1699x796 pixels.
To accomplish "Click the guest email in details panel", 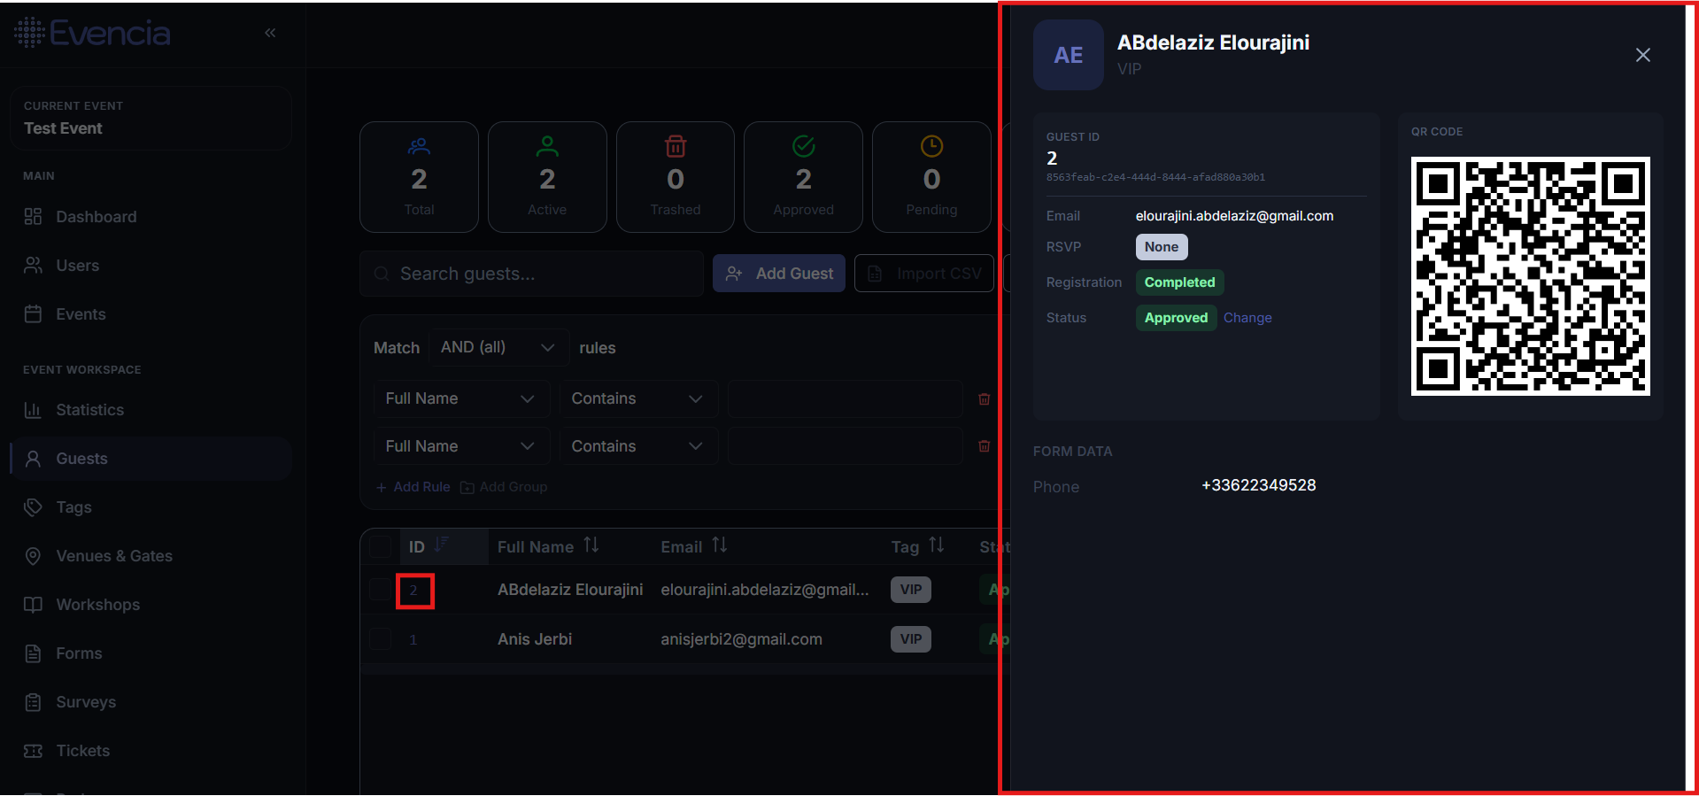I will 1234,216.
